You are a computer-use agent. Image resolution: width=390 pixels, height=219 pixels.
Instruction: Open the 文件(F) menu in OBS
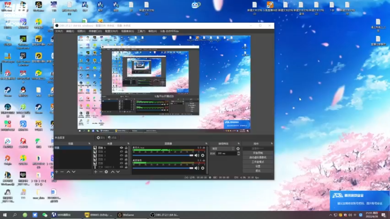[x=59, y=31]
